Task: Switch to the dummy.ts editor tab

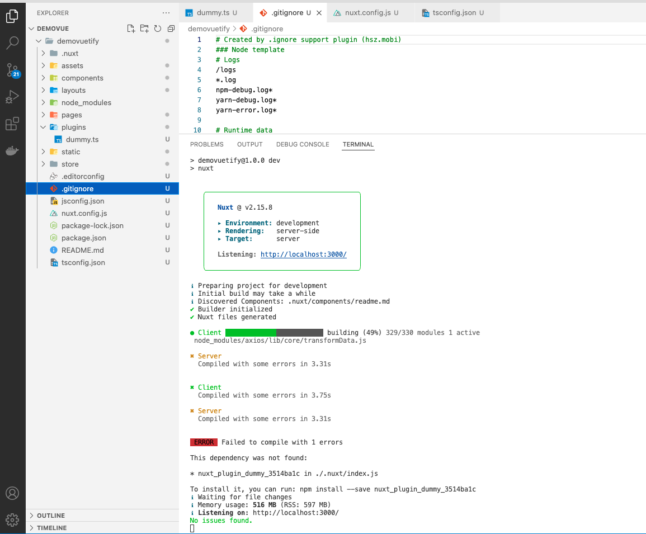Action: pyautogui.click(x=216, y=13)
